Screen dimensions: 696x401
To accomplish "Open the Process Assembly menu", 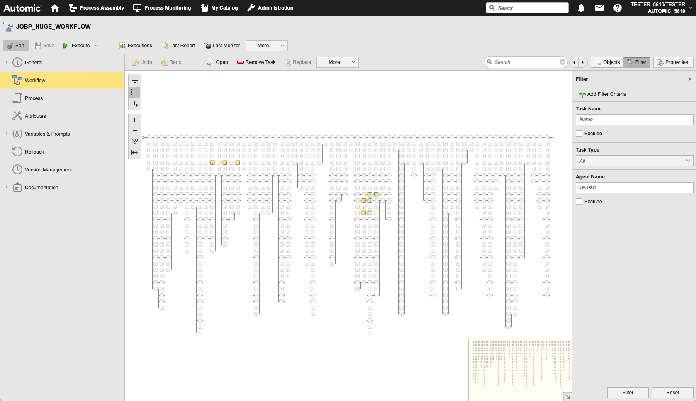I will [x=96, y=8].
